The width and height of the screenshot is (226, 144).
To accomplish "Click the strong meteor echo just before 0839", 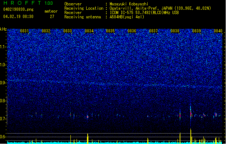I will click(191, 113).
